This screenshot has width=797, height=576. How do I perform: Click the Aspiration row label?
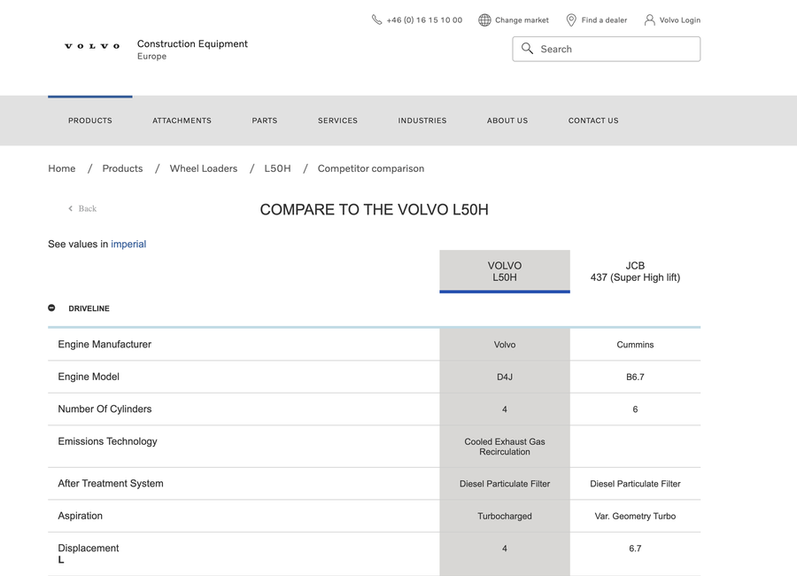tap(80, 516)
